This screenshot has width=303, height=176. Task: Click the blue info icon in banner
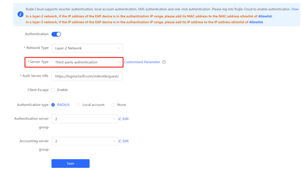(20, 14)
